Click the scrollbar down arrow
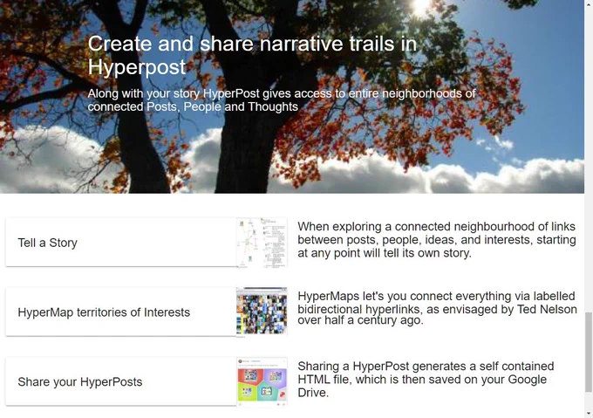The width and height of the screenshot is (593, 418). [x=589, y=414]
